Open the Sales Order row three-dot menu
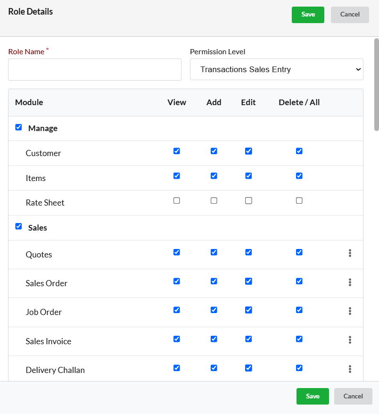379x414 pixels. [x=350, y=282]
